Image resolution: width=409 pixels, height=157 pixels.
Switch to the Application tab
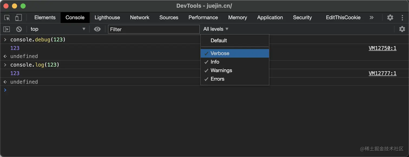[x=270, y=18]
